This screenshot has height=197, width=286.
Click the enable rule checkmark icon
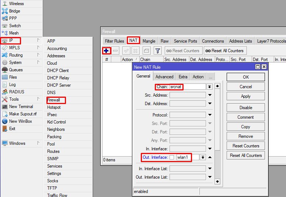click(126, 51)
